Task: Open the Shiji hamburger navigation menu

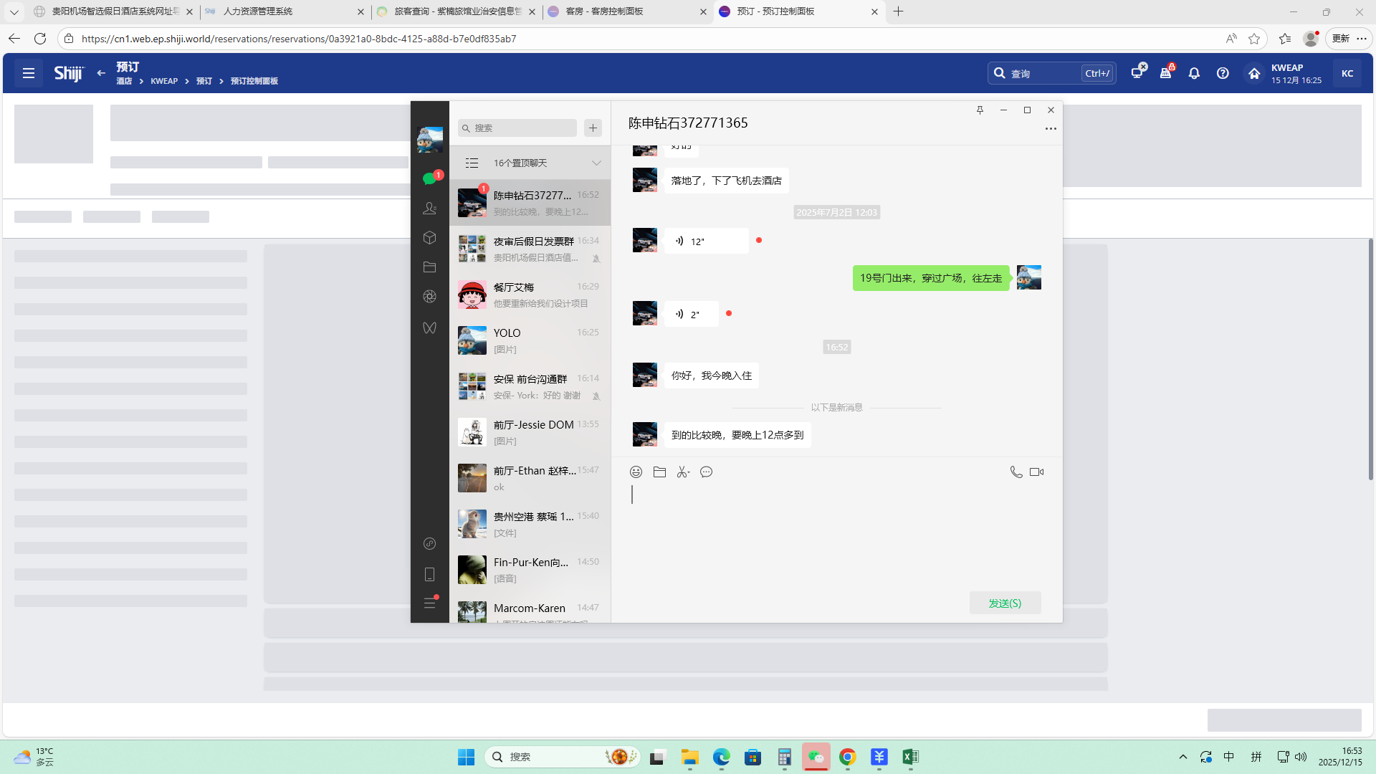Action: point(29,73)
